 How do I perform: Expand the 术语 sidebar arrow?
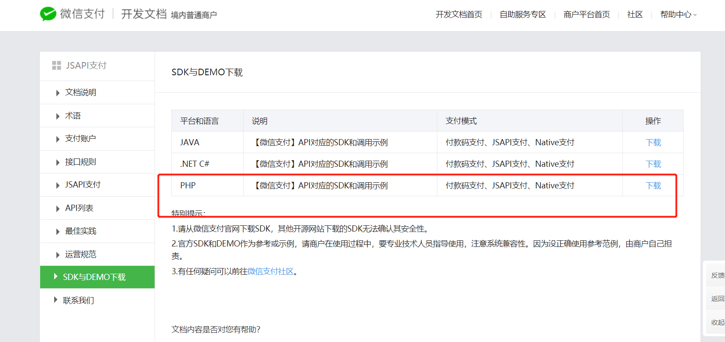(x=58, y=116)
